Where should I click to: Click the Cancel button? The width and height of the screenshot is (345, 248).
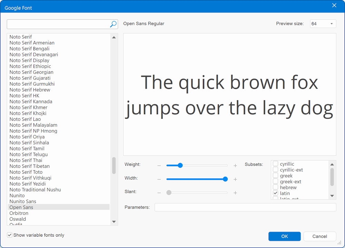(319, 236)
